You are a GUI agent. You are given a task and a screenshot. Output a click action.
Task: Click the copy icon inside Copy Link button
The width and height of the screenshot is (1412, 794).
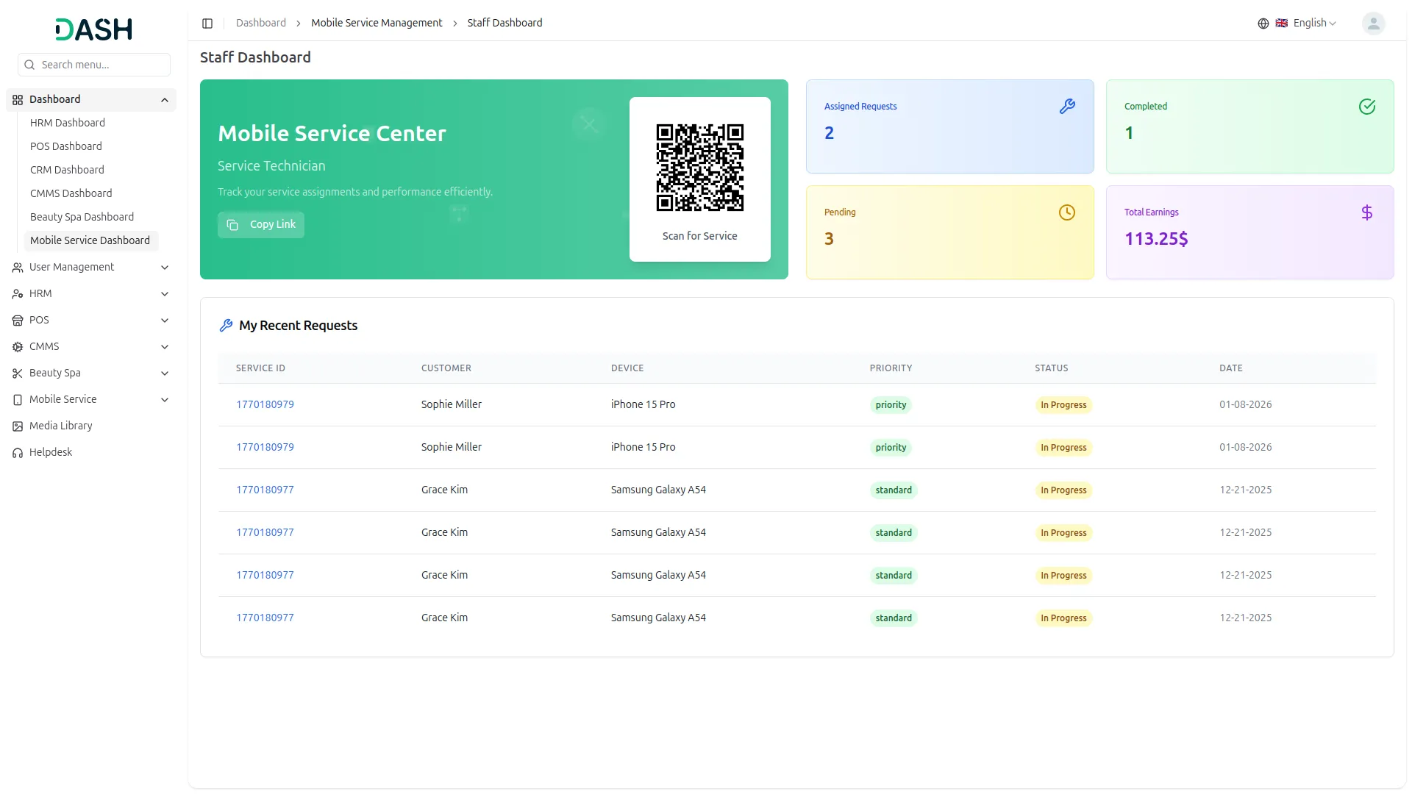(232, 224)
